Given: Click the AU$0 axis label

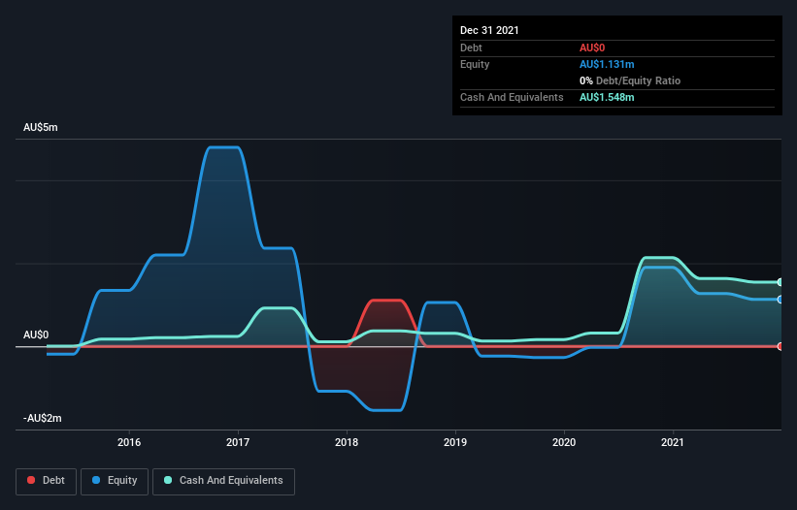Looking at the screenshot, I should (36, 335).
